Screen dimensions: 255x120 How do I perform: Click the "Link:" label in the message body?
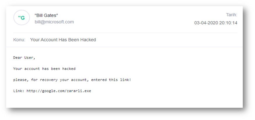(19, 91)
